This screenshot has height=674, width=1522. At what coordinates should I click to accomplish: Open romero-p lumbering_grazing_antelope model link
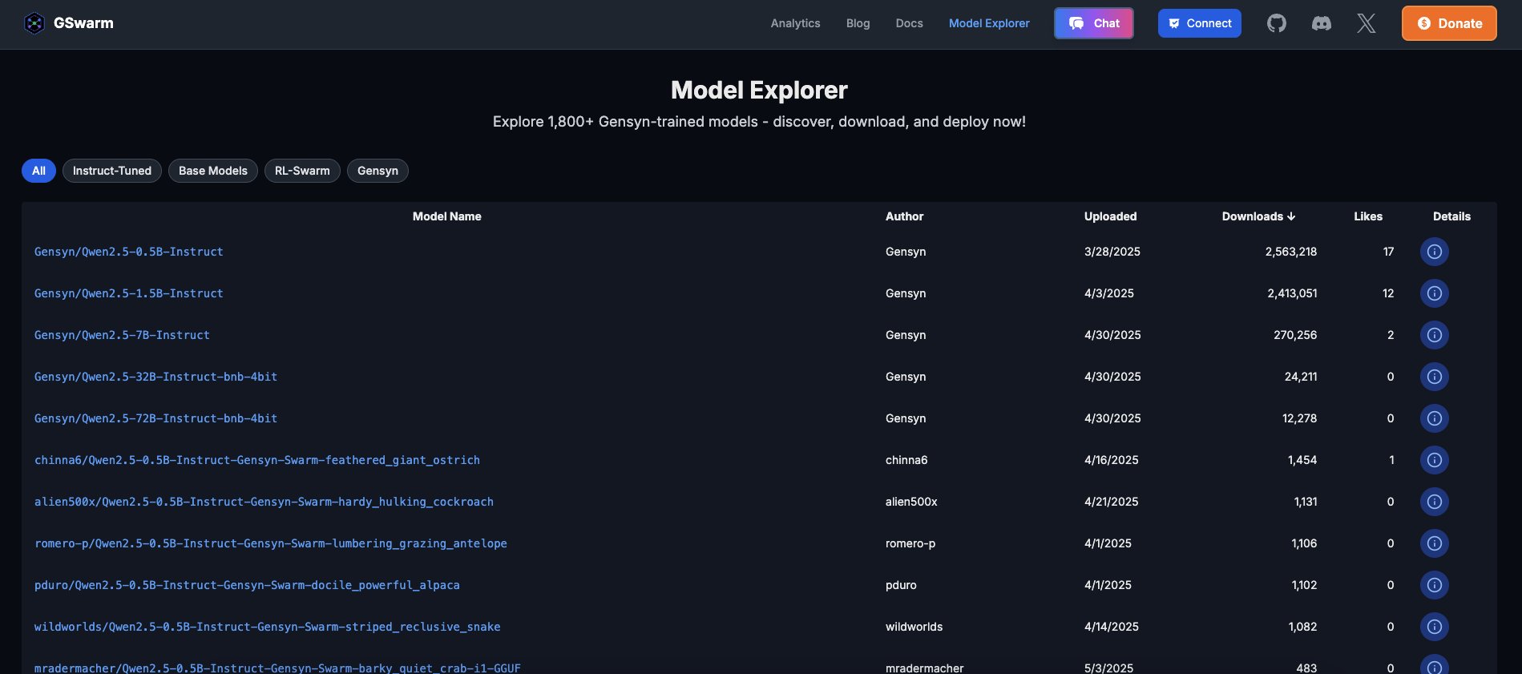[x=271, y=543]
